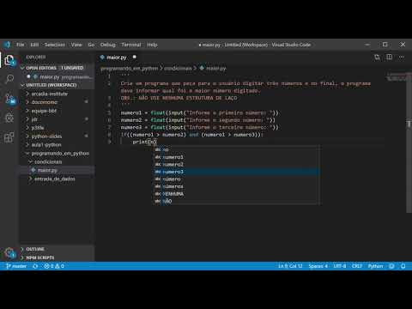Choose NÃO from autocomplete list
This screenshot has width=412, height=309.
coord(237,201)
